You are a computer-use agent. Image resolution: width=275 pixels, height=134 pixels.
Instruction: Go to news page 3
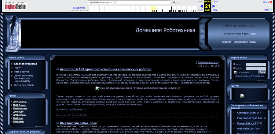[206, 66]
